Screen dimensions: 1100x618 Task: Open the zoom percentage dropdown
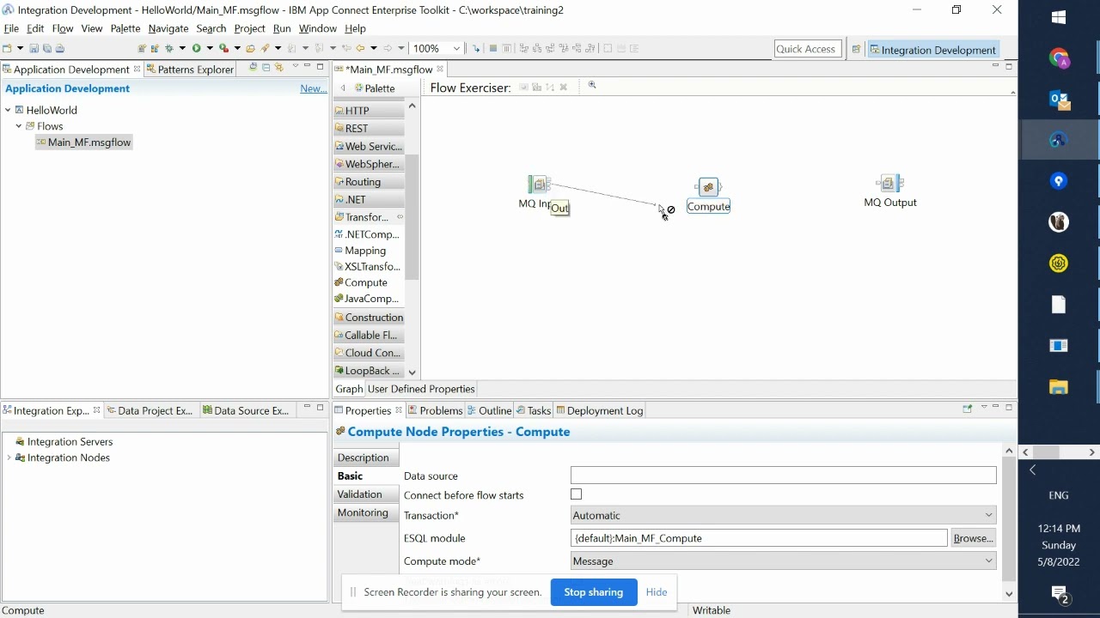point(456,49)
